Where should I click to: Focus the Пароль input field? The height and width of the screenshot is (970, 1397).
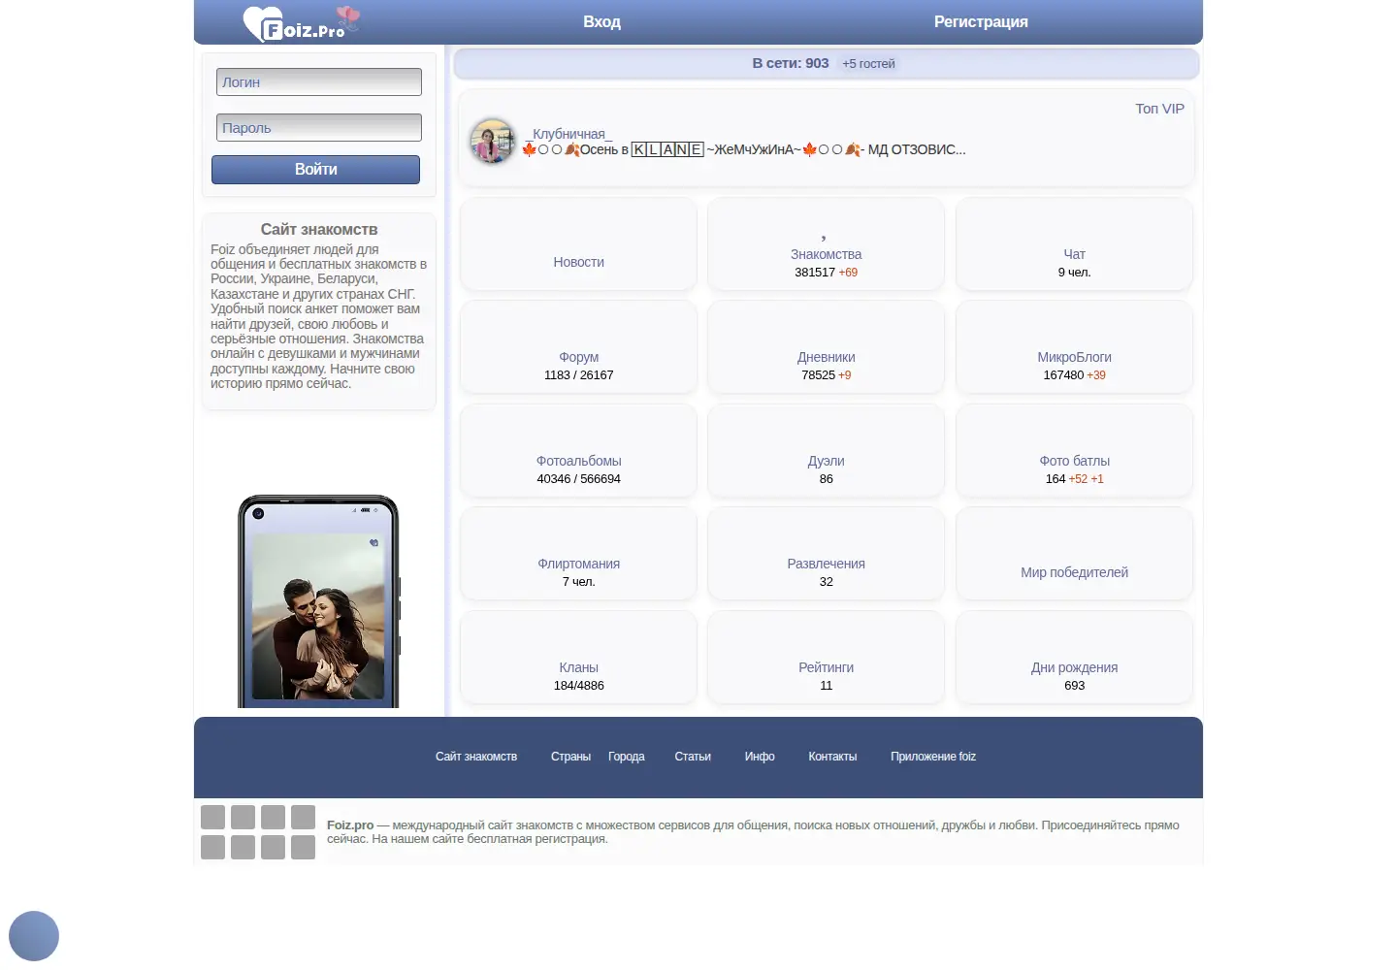coord(319,128)
